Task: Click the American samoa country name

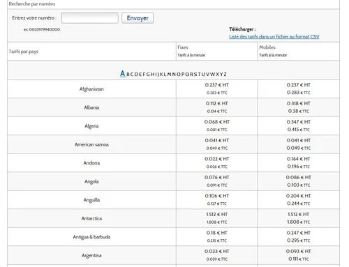Action: 91,144
